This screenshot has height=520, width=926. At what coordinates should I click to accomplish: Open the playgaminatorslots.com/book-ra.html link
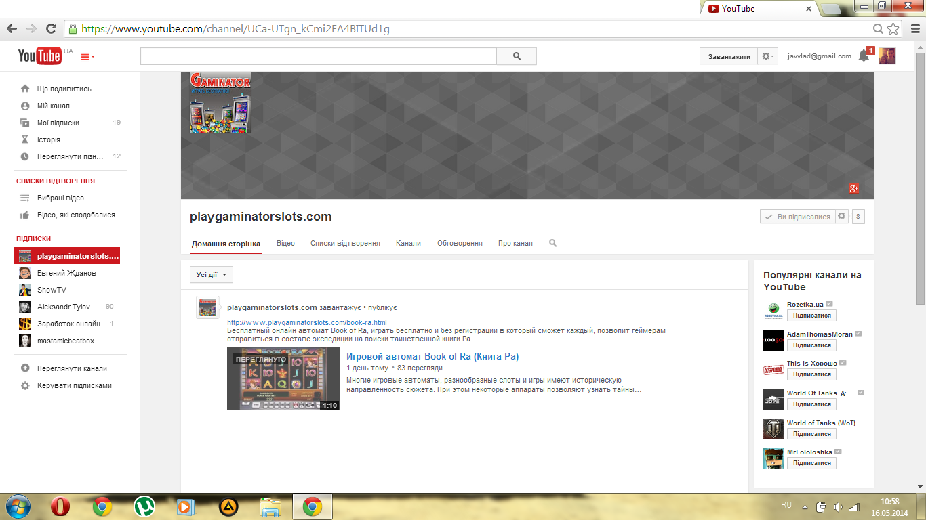pos(307,322)
